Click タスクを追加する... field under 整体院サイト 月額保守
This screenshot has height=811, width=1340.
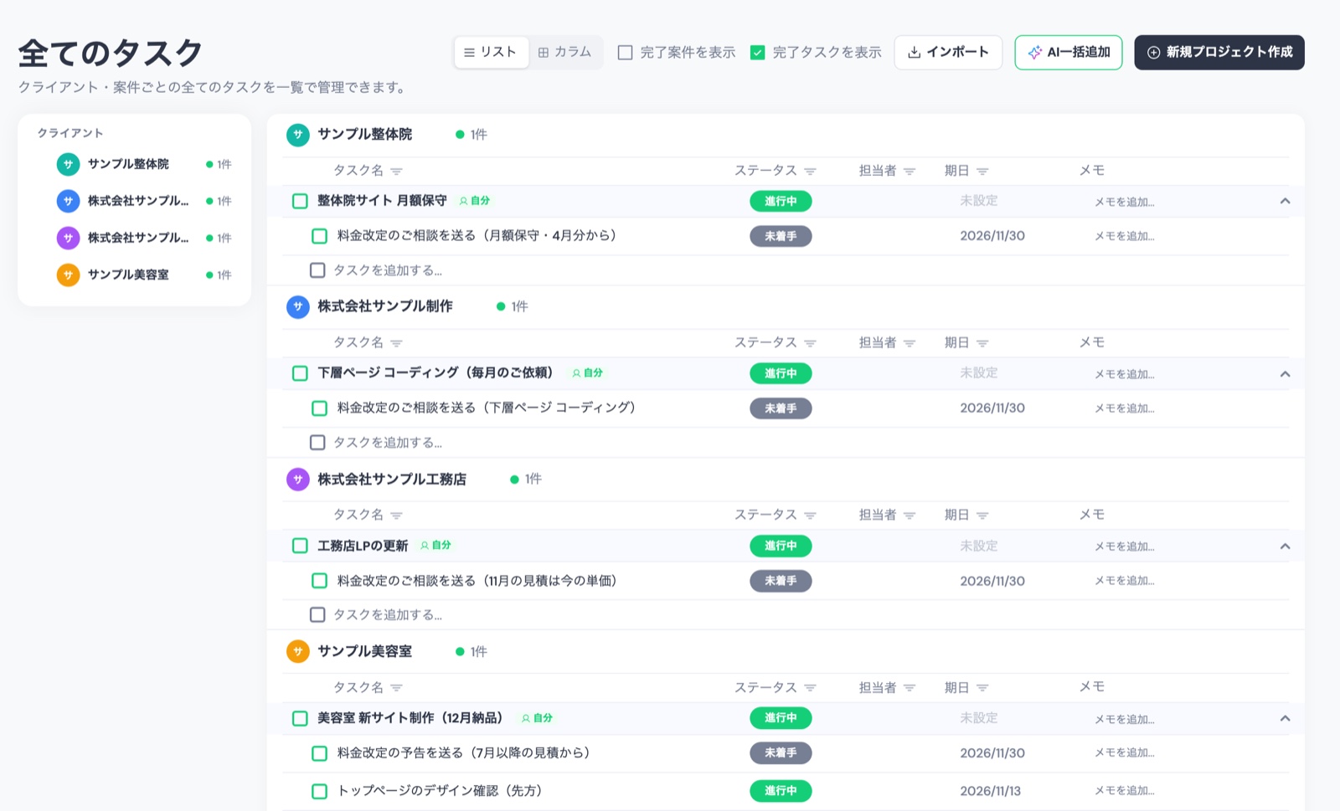(388, 271)
